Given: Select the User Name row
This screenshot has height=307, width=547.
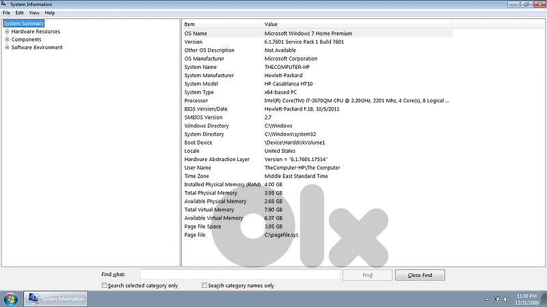Looking at the screenshot, I should pos(317,167).
